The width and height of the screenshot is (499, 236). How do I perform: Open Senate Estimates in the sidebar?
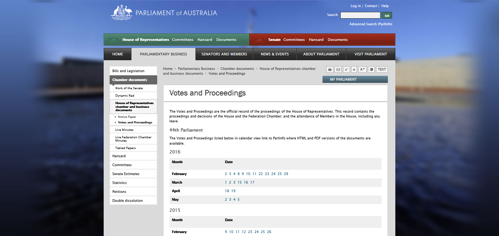(133, 174)
